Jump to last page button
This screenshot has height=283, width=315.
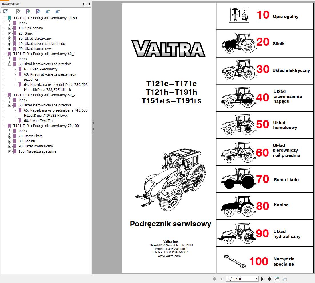[269, 279]
